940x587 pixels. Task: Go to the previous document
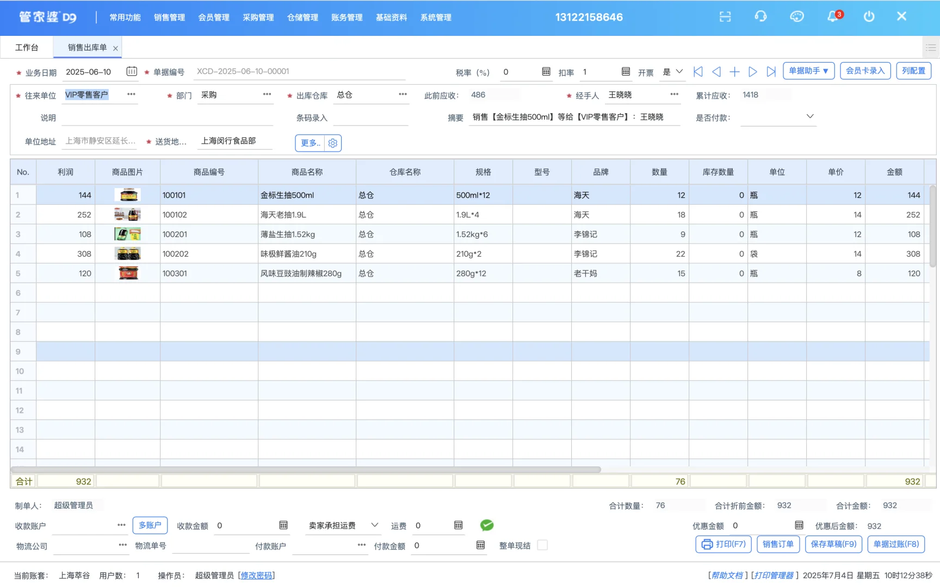[716, 72]
